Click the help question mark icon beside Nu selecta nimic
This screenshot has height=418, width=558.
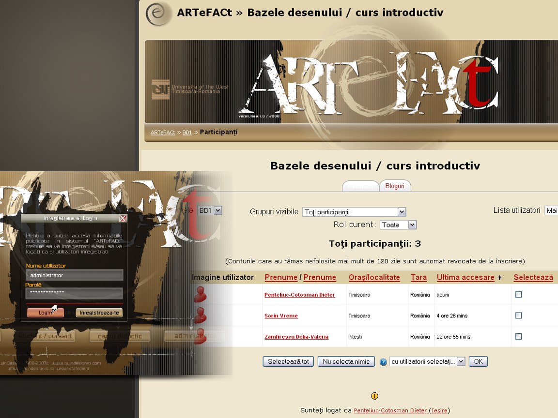(x=383, y=362)
